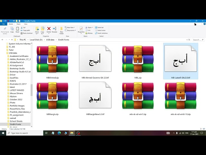The width and height of the screenshot is (206, 155).
Task: Open the ribbon Help icon
Action: click(x=204, y=24)
